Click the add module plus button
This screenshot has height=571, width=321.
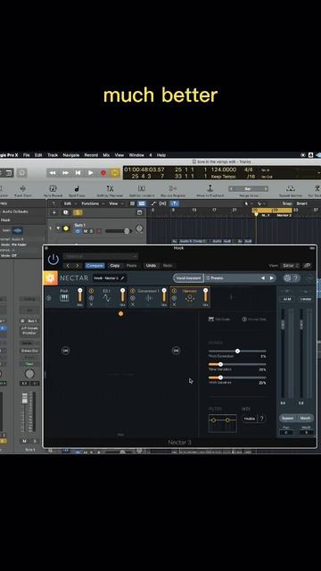[x=231, y=297]
